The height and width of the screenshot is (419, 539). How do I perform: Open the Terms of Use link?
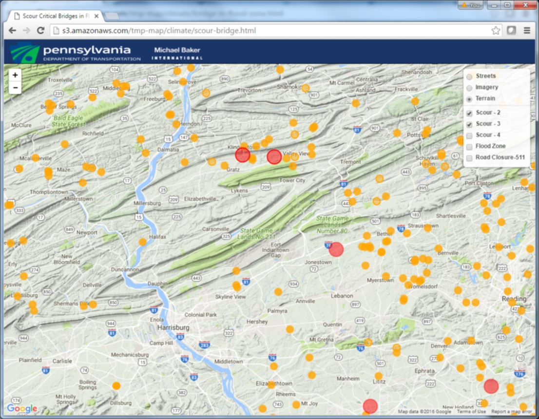(471, 411)
